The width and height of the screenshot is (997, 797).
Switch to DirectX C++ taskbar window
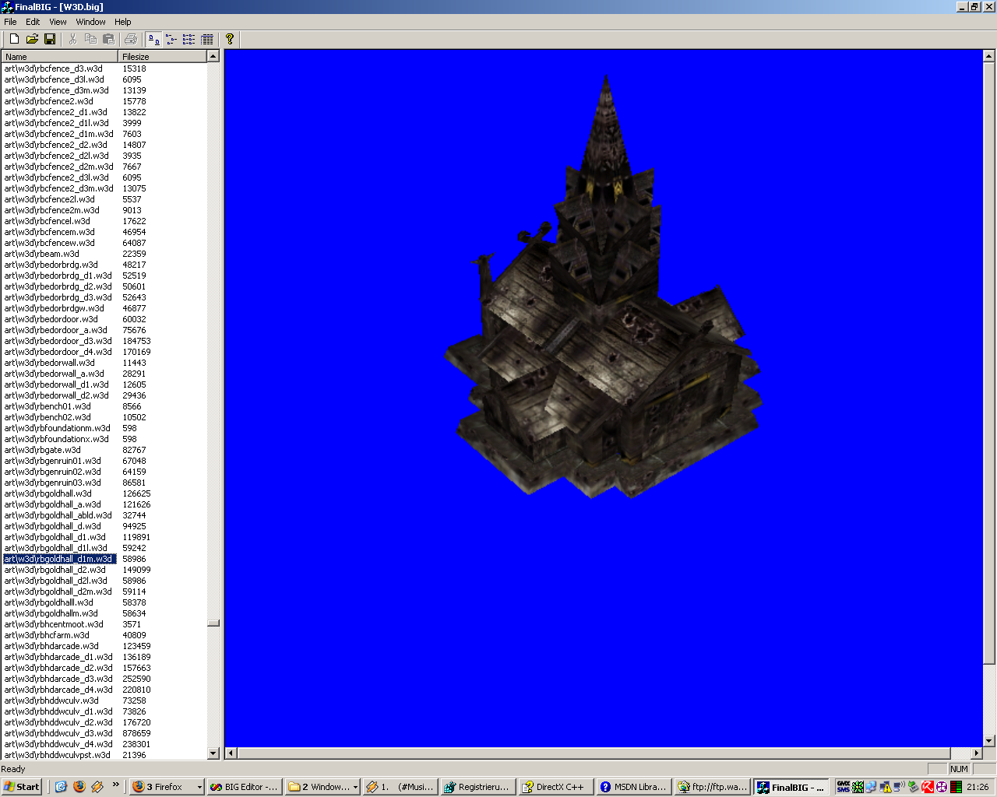click(555, 787)
